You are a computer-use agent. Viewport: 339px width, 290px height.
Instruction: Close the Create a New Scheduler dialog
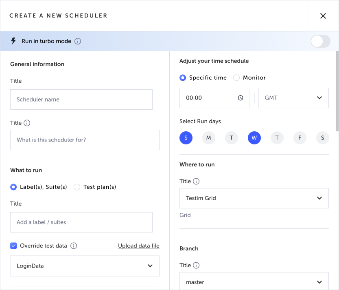pyautogui.click(x=323, y=16)
